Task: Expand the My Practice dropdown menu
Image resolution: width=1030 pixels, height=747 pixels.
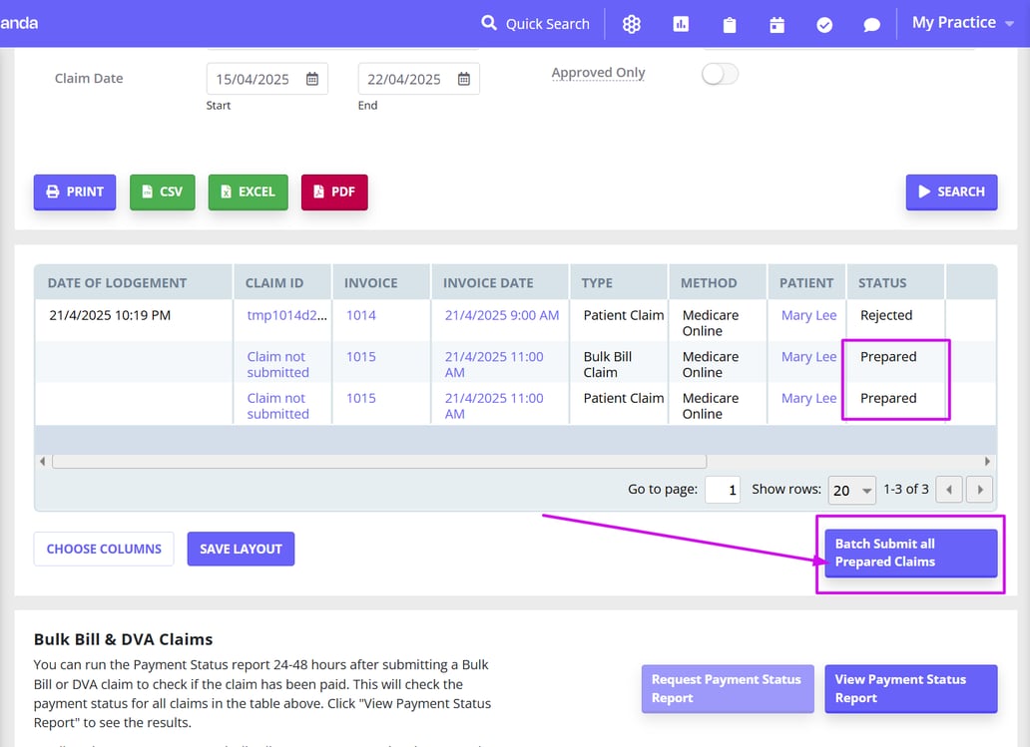Action: (x=962, y=23)
